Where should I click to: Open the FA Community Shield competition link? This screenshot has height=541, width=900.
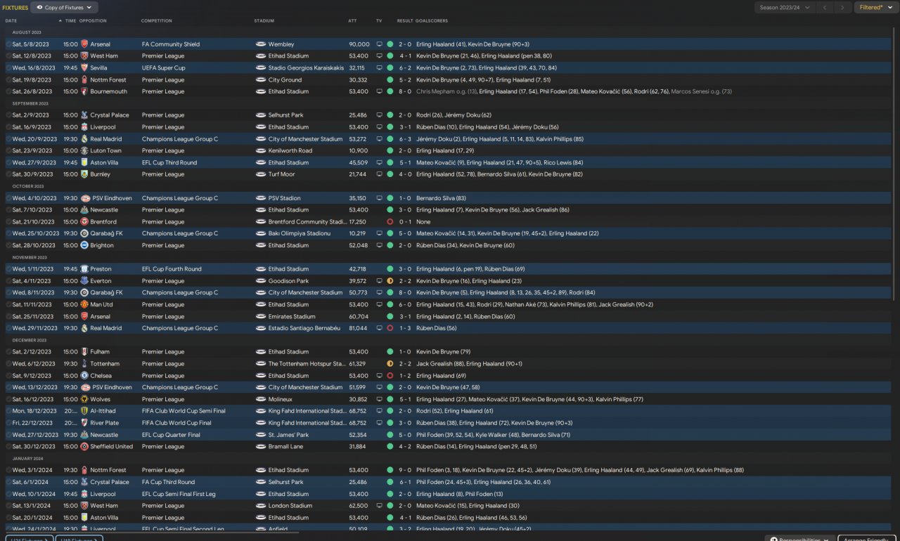[171, 44]
